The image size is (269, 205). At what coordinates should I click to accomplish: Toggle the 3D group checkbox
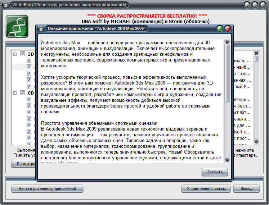[x=22, y=54]
